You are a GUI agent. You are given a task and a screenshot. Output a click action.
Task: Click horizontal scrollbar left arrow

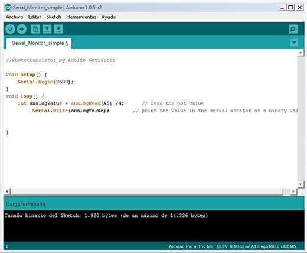click(x=7, y=192)
